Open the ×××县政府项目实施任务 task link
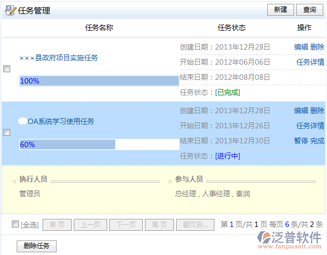This screenshot has width=327, height=255. point(58,58)
